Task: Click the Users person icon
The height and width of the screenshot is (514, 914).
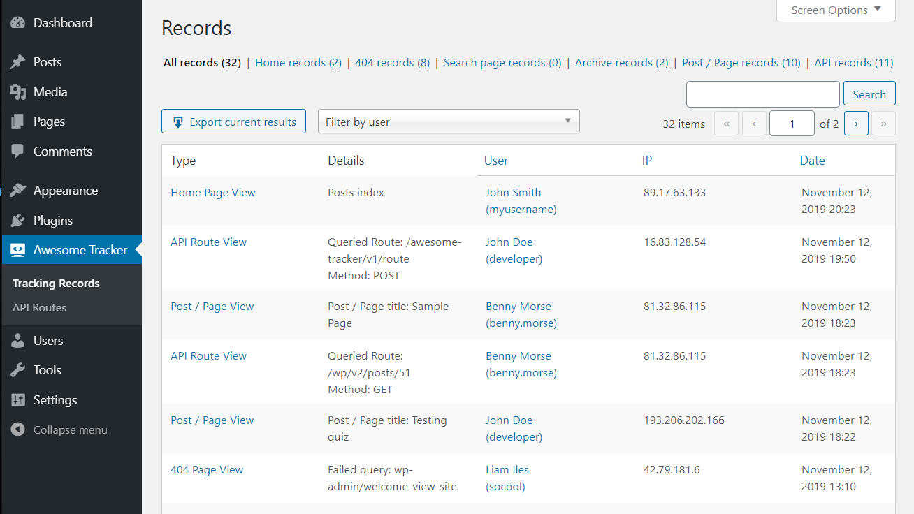Action: tap(18, 341)
